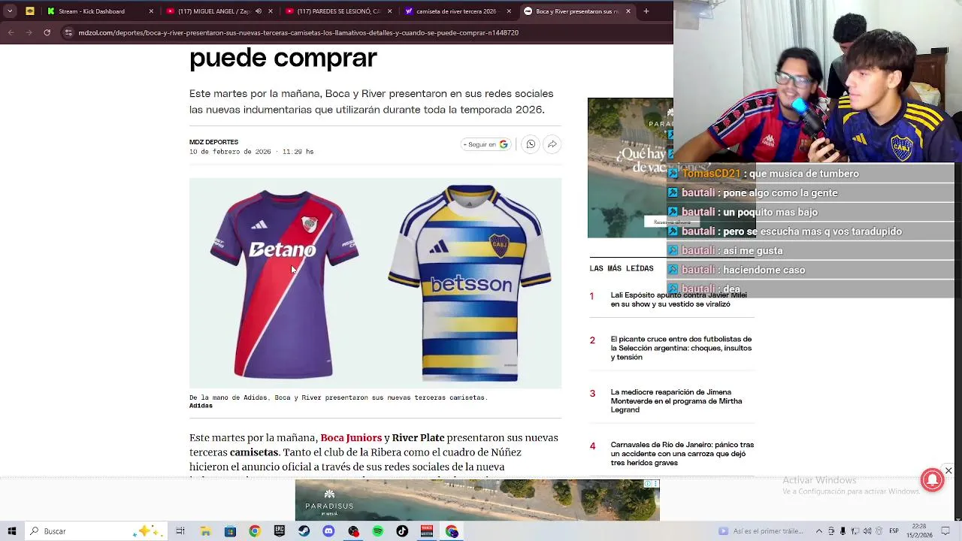
Task: Close the camiseta de river tercera tab
Action: coord(509,11)
